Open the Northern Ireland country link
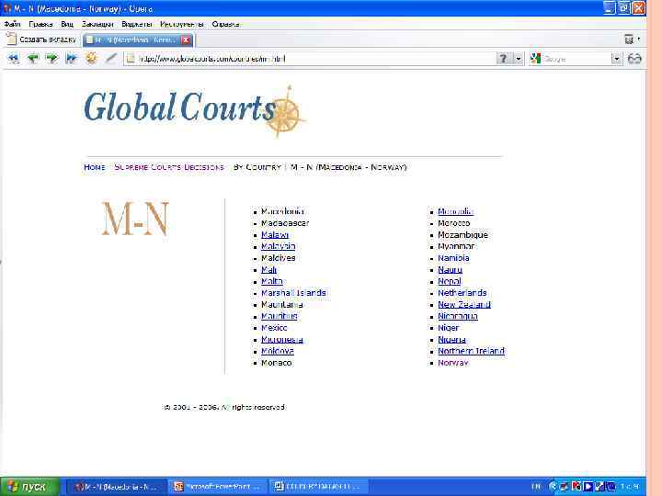Image resolution: width=662 pixels, height=496 pixels. 471,351
